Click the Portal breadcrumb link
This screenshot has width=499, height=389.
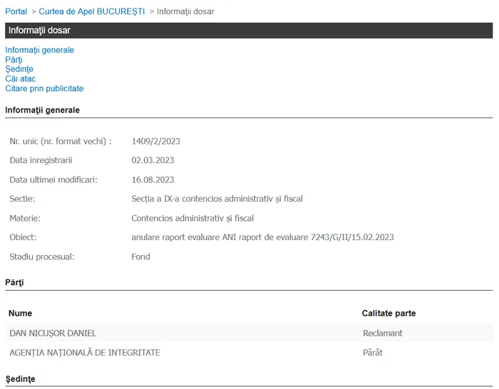(16, 11)
